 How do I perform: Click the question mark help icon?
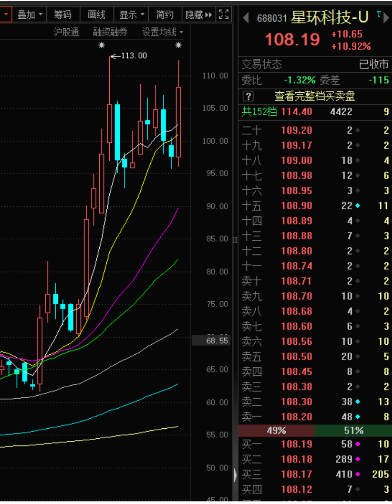[247, 96]
